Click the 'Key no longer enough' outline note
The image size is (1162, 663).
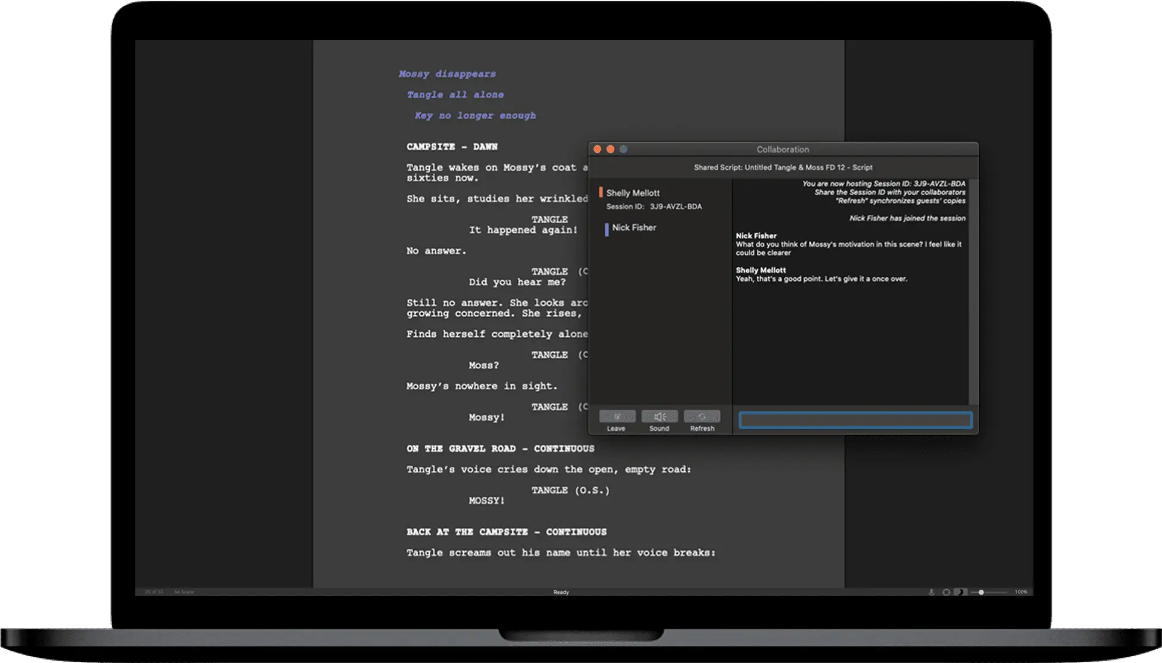(x=475, y=115)
